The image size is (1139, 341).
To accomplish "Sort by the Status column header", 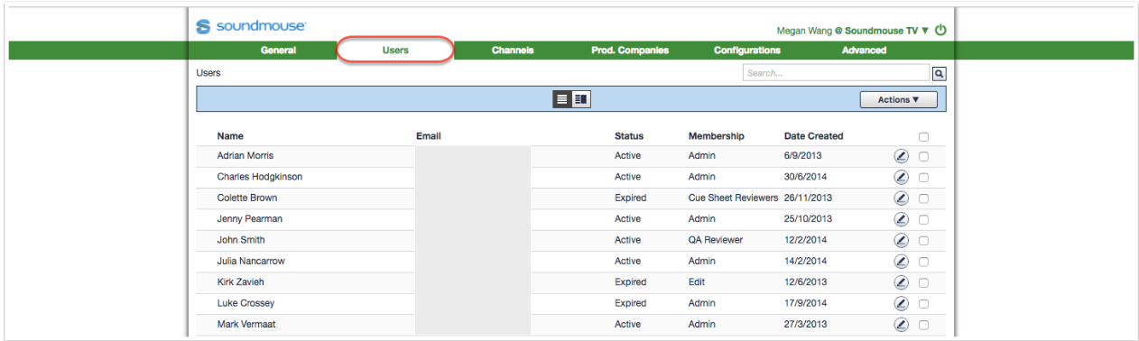I will tap(629, 136).
